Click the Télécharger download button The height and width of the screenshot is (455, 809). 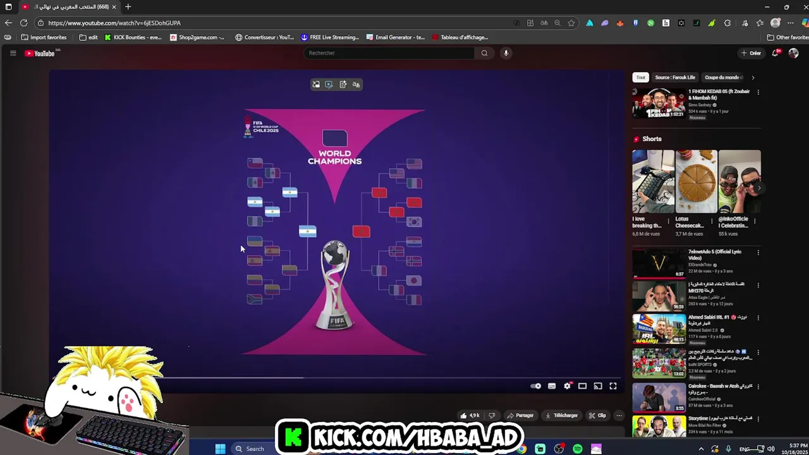[x=561, y=415]
